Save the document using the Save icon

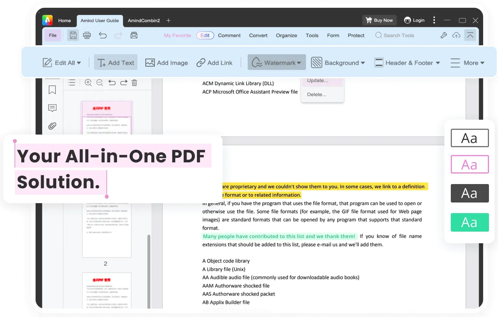(73, 35)
